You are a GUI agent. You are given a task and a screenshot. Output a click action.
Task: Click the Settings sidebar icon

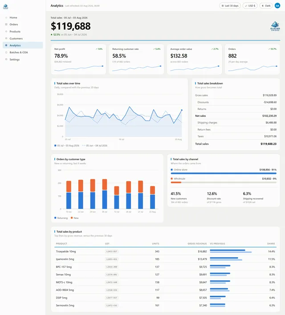pos(6,59)
